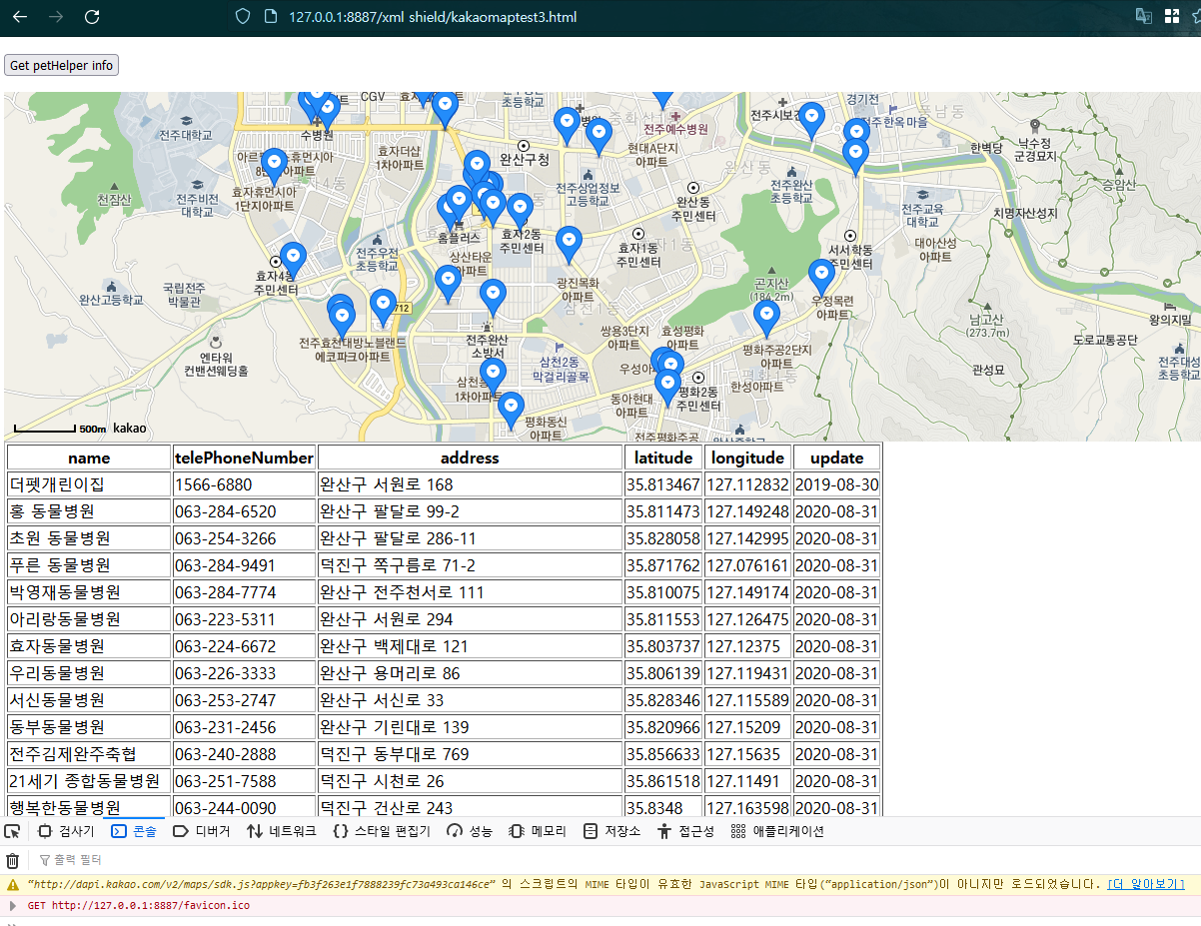This screenshot has width=1201, height=926.
Task: Open the 접근성 accessibility tab
Action: (686, 831)
